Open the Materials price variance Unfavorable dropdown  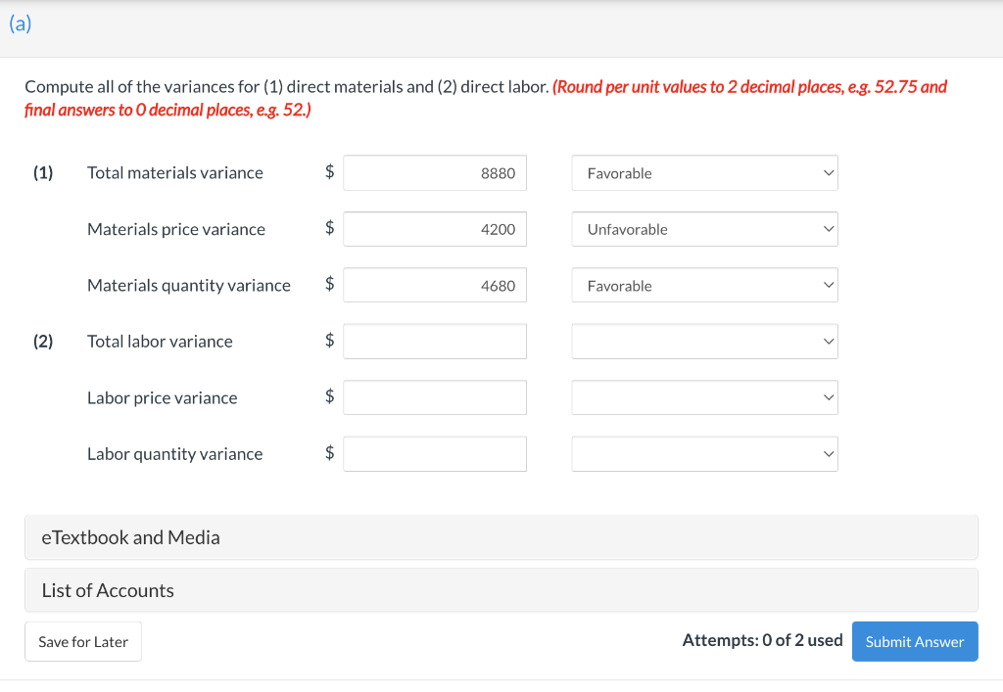(x=704, y=229)
